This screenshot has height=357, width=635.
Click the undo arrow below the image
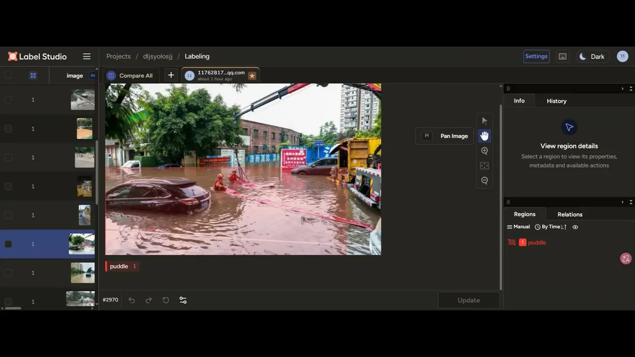(131, 300)
